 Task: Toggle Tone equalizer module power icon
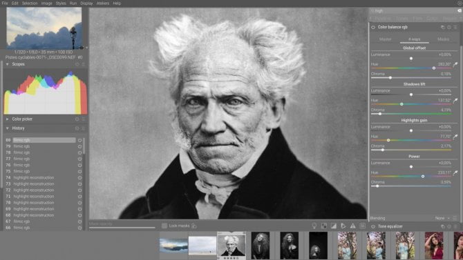point(373,226)
